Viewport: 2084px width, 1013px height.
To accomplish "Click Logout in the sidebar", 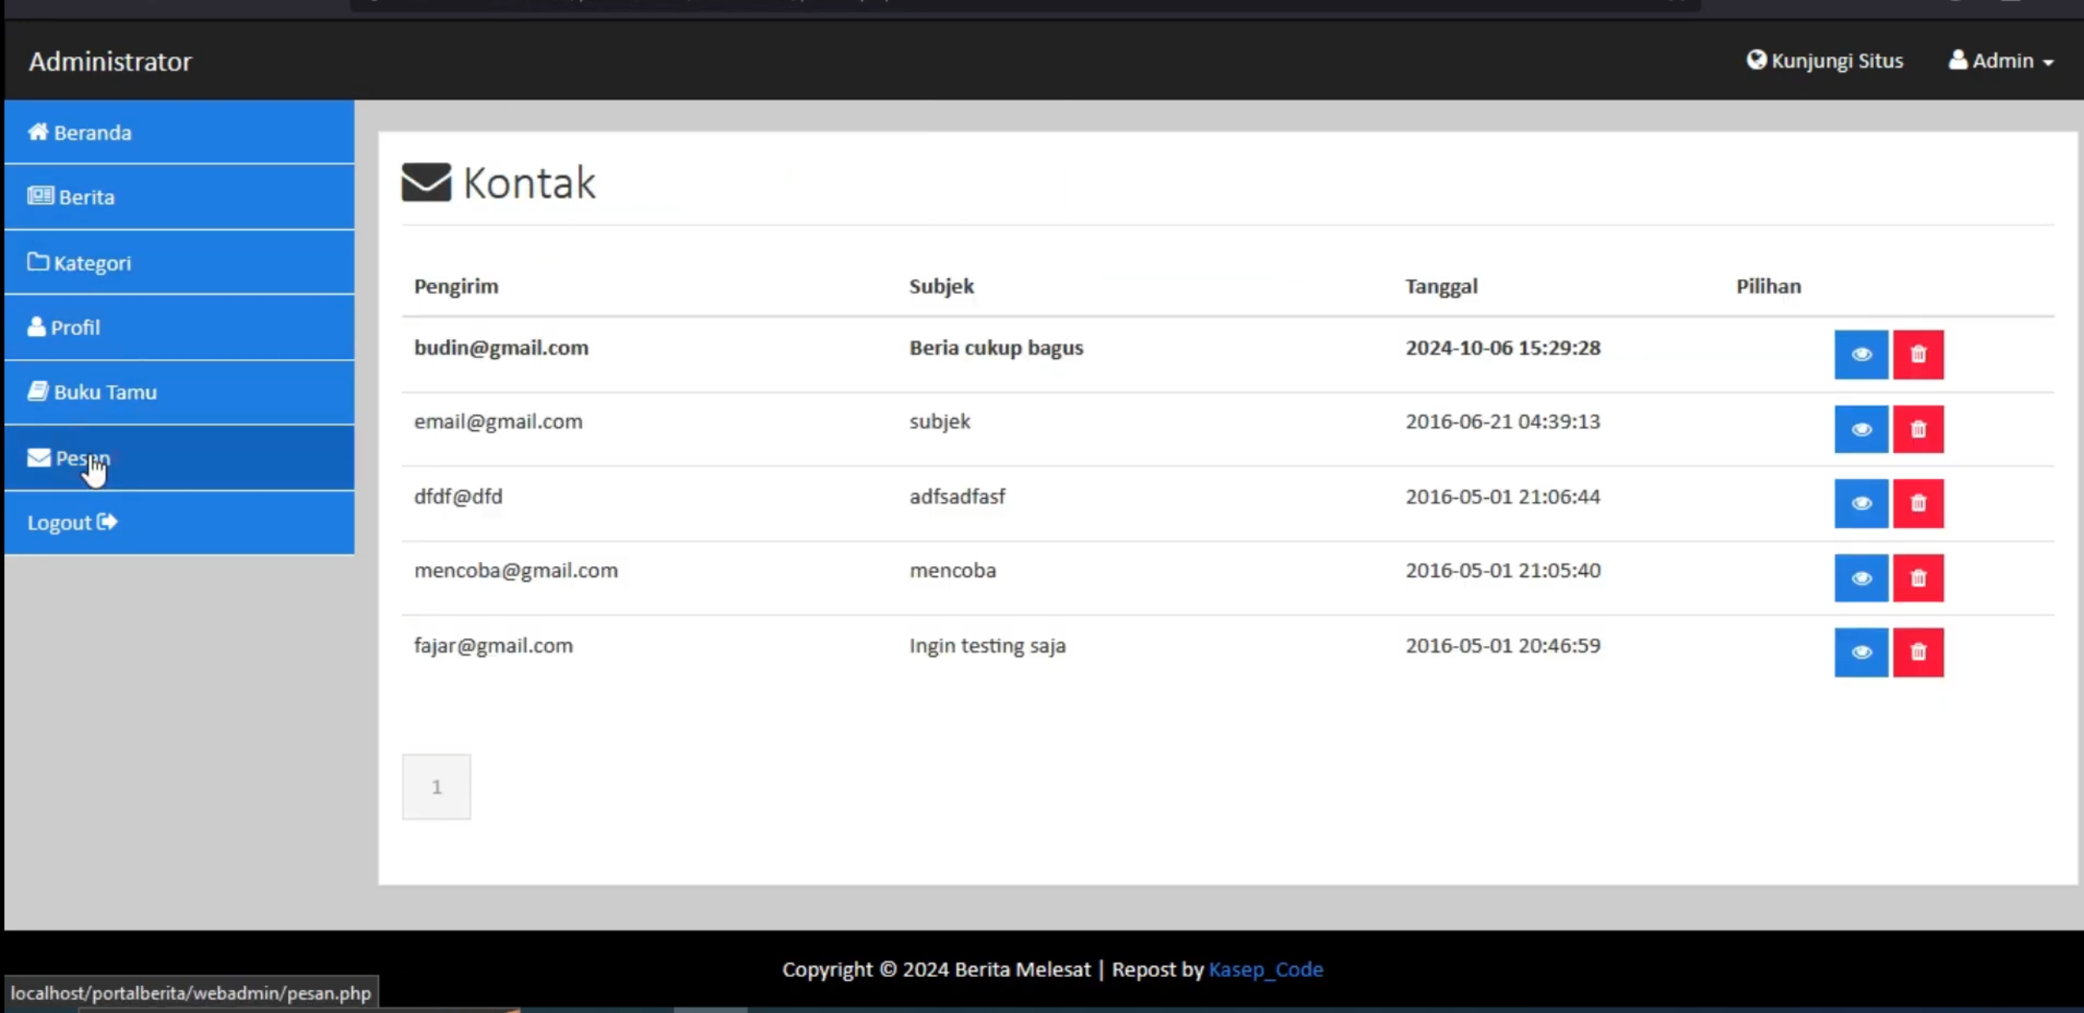I will point(179,522).
